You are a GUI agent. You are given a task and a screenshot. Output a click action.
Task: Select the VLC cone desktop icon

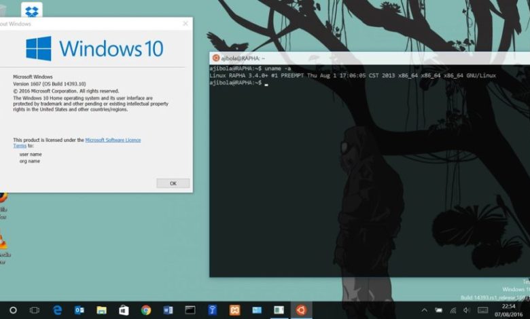coord(3,240)
